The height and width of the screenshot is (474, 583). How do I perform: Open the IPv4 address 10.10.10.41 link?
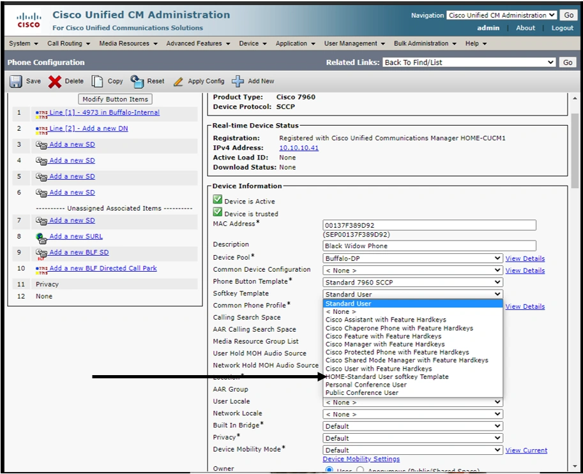299,148
